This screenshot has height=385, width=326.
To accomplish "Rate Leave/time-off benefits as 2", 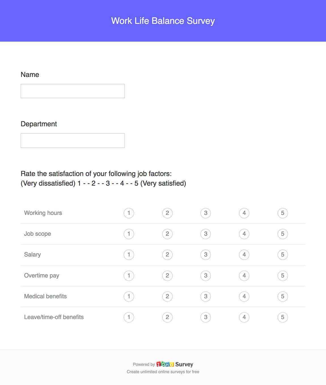I will pyautogui.click(x=167, y=317).
